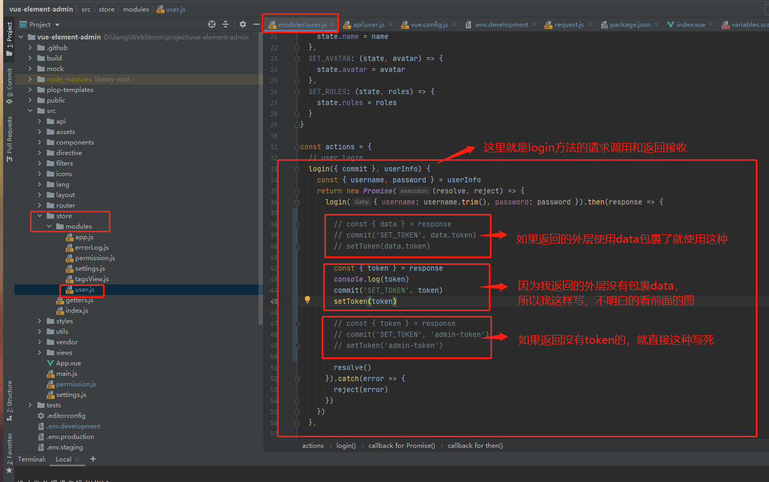Click 'vue-element-admin' in navigation bar

[x=41, y=9]
